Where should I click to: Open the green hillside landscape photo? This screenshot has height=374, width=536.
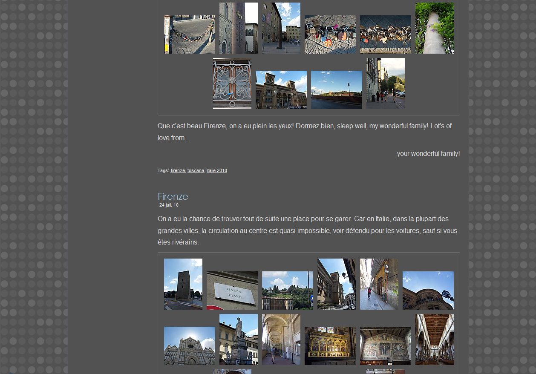[287, 290]
